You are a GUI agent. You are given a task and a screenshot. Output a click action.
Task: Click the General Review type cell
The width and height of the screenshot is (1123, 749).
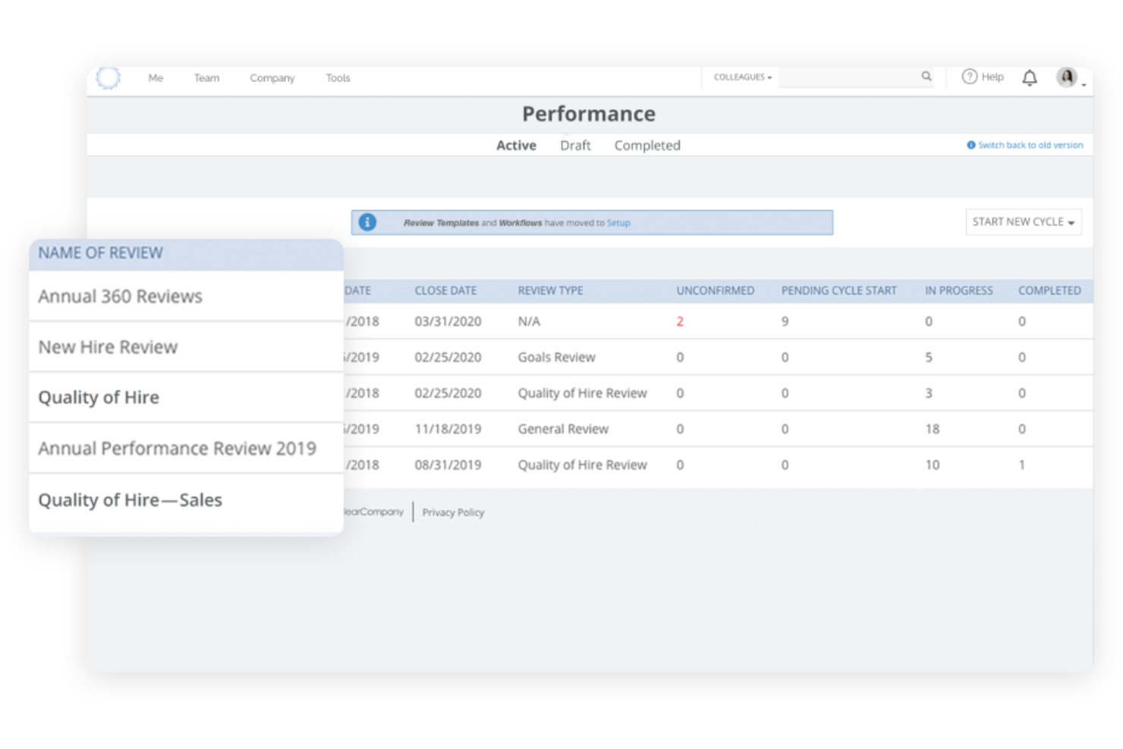[x=563, y=429]
